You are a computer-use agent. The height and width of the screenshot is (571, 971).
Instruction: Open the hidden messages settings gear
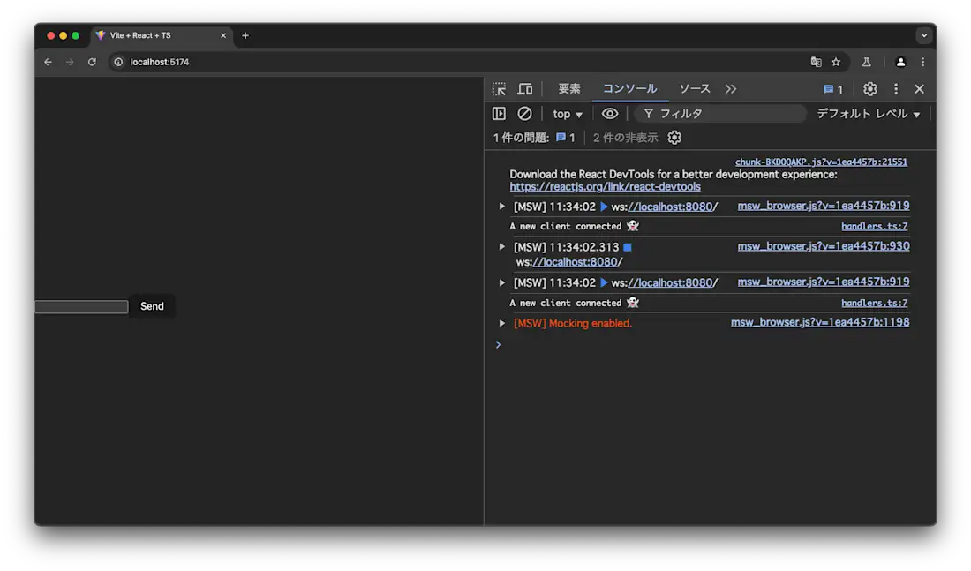click(674, 137)
